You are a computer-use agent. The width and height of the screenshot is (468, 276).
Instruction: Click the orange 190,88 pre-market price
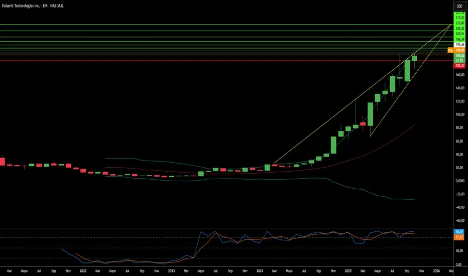click(460, 50)
